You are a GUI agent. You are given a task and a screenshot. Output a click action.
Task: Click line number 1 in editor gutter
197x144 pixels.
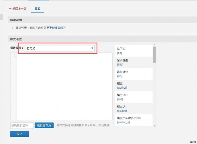(14, 55)
